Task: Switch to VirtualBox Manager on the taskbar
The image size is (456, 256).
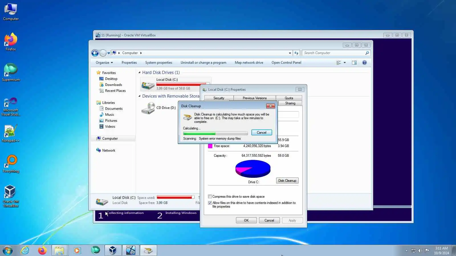Action: (113, 250)
